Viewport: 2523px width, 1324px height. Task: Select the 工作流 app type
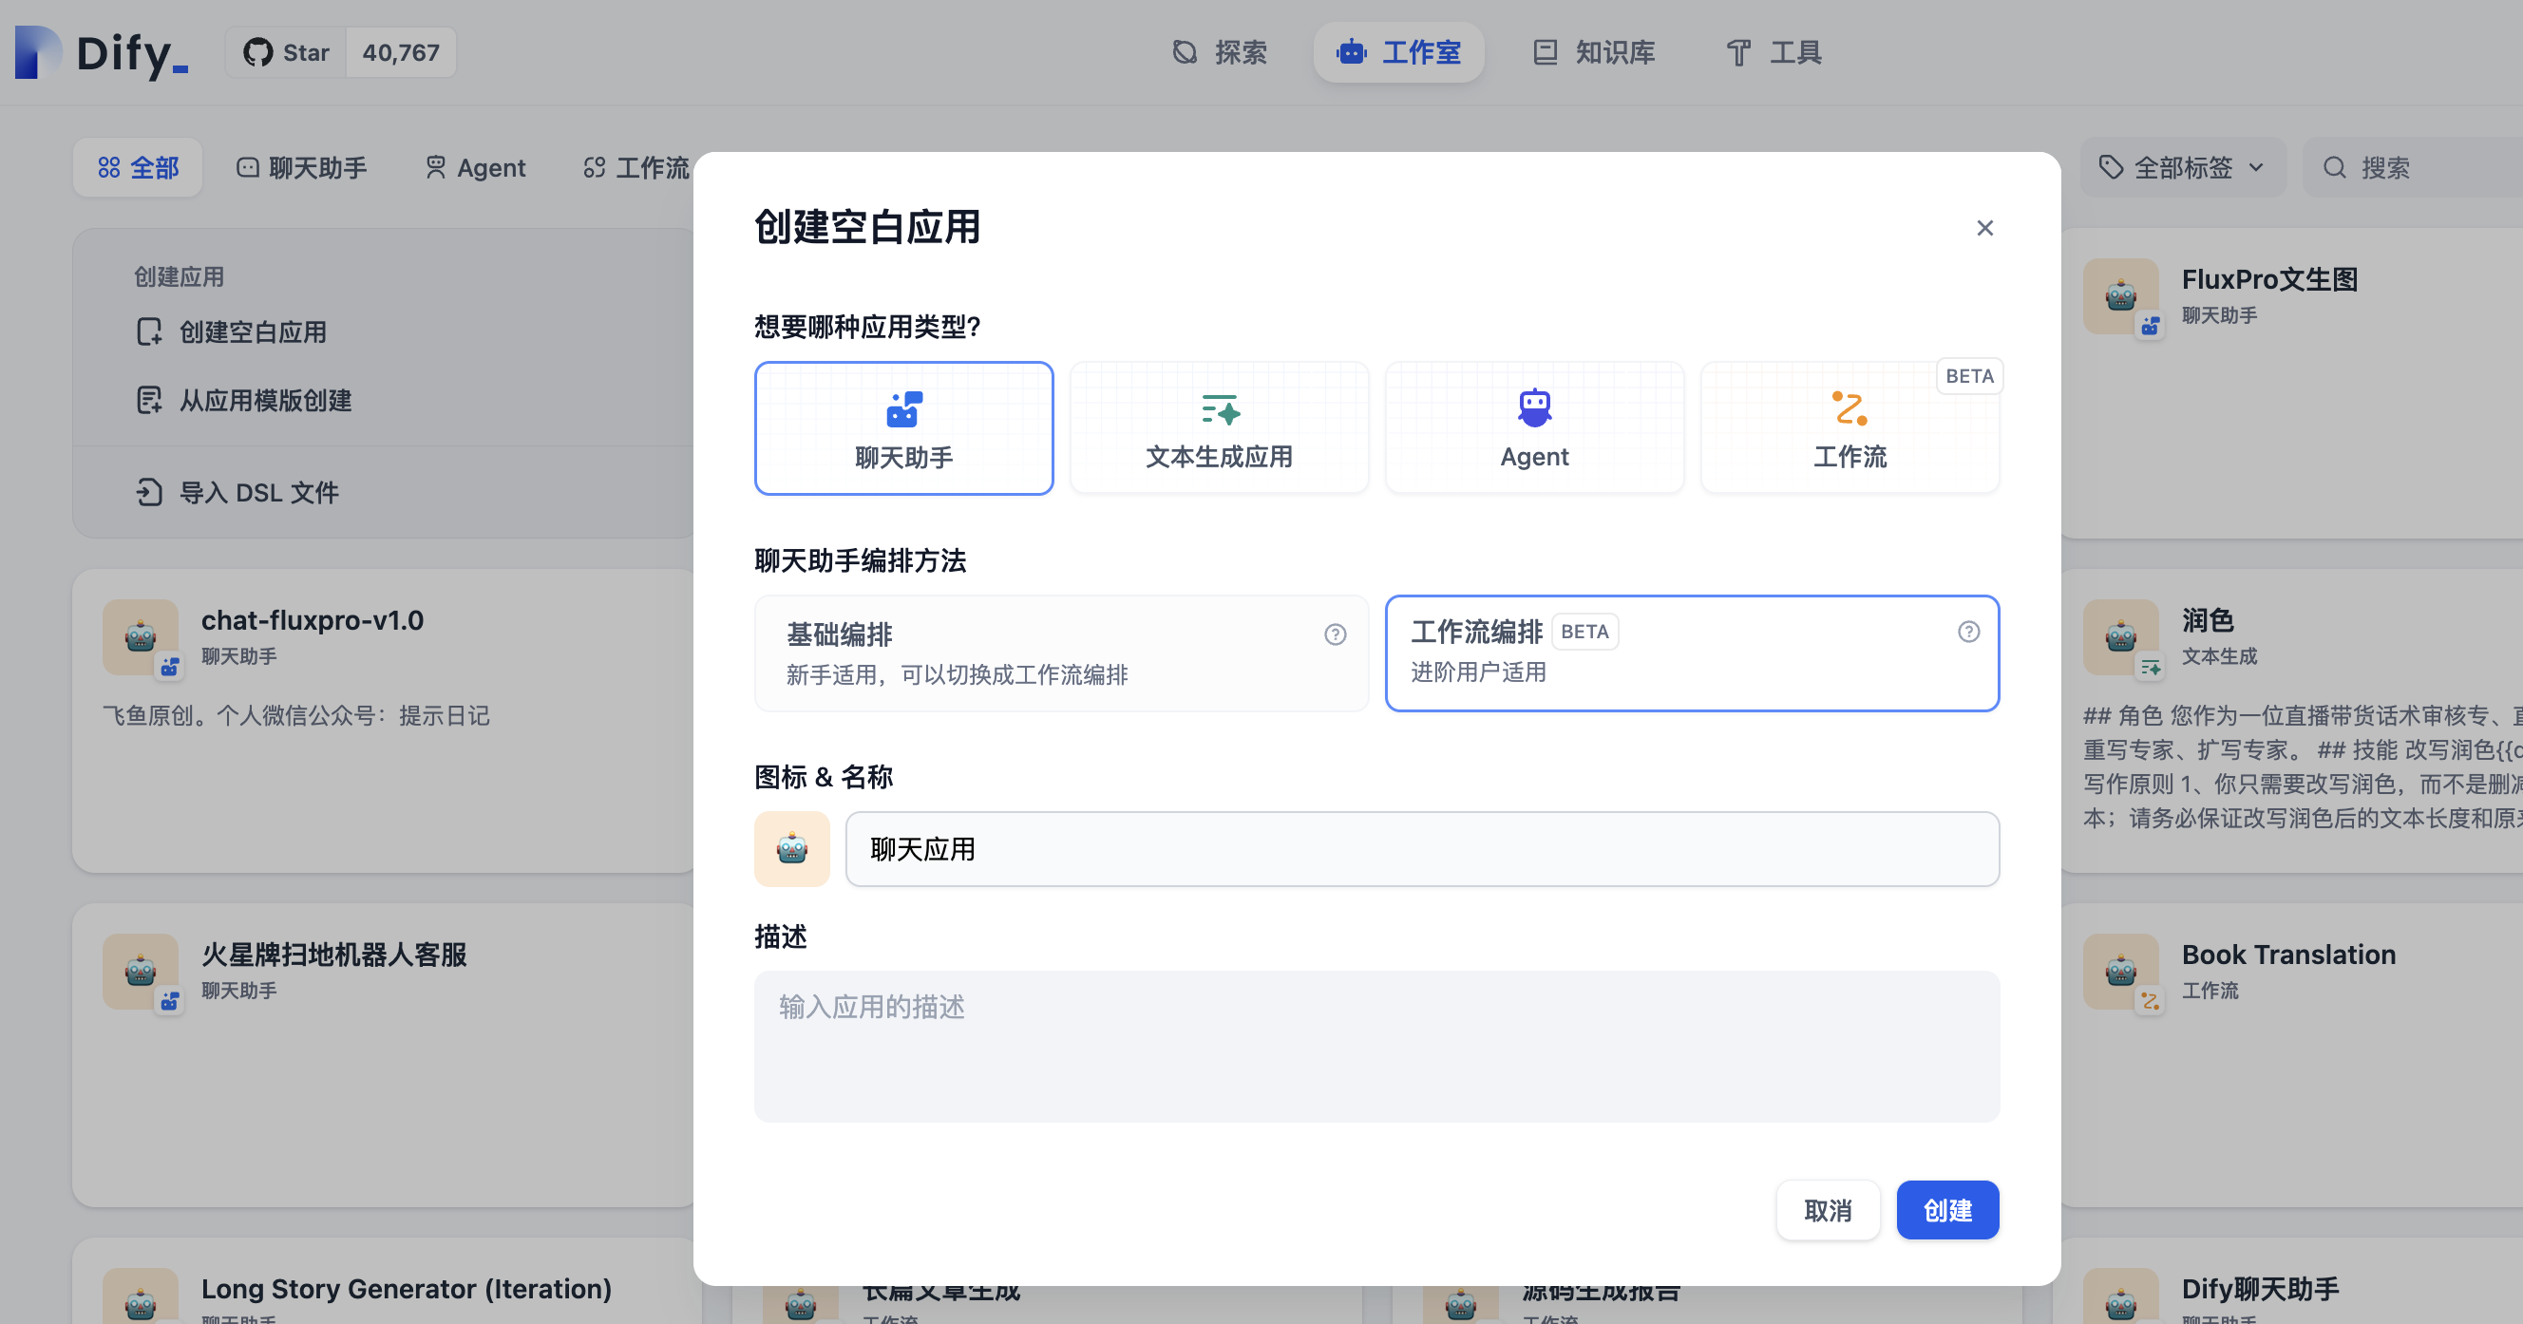pos(1850,428)
